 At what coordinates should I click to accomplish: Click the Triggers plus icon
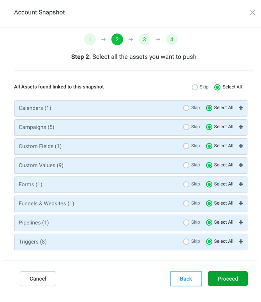click(x=241, y=242)
